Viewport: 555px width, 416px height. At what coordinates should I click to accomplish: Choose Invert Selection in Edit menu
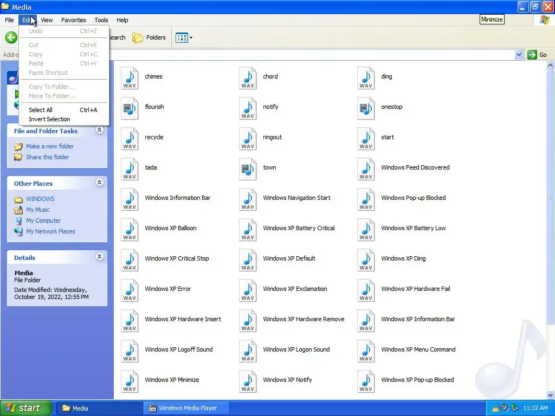pyautogui.click(x=64, y=119)
